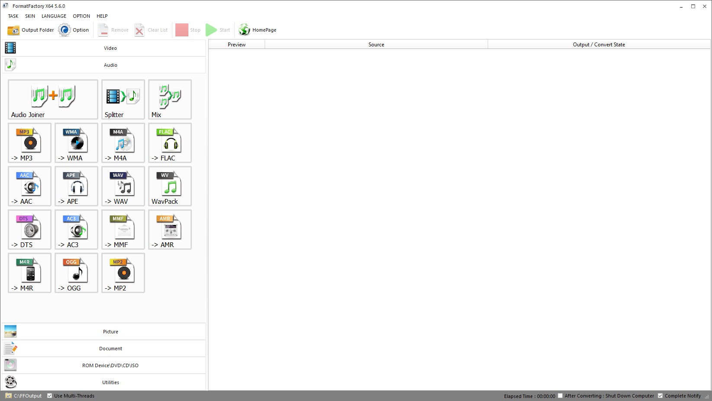Select the -> MMF converter
Viewport: 712px width, 401px height.
click(x=123, y=229)
